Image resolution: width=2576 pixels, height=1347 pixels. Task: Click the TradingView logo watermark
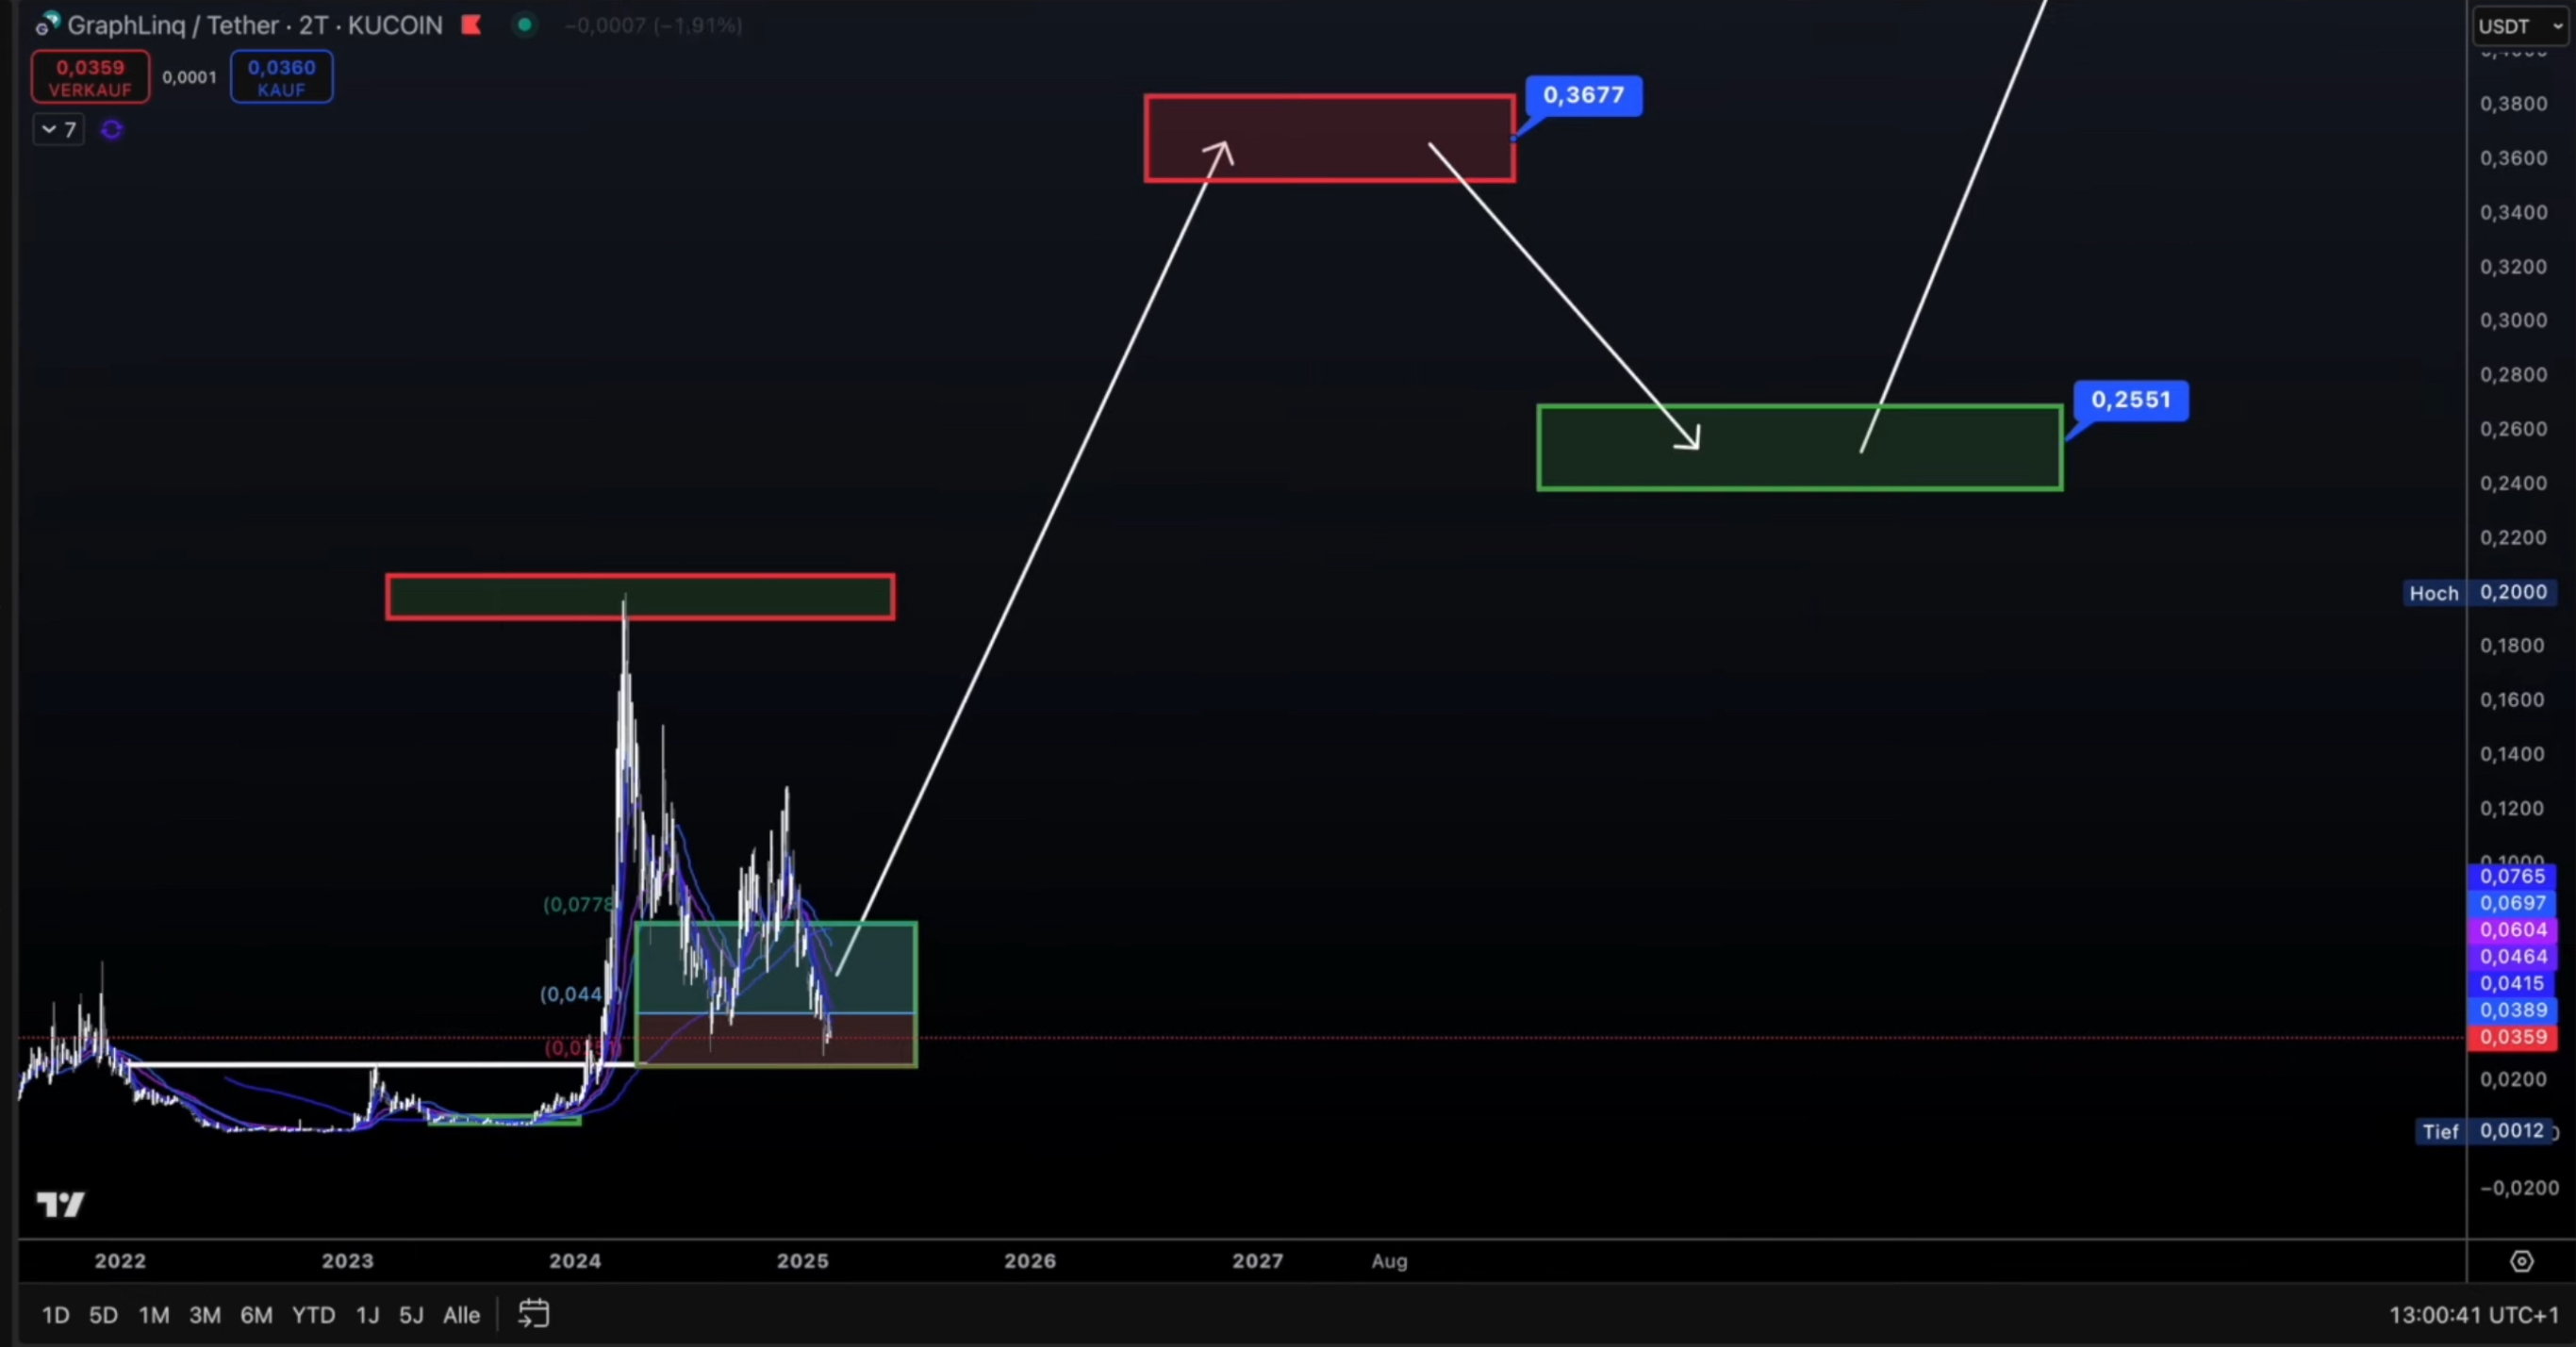pyautogui.click(x=60, y=1204)
